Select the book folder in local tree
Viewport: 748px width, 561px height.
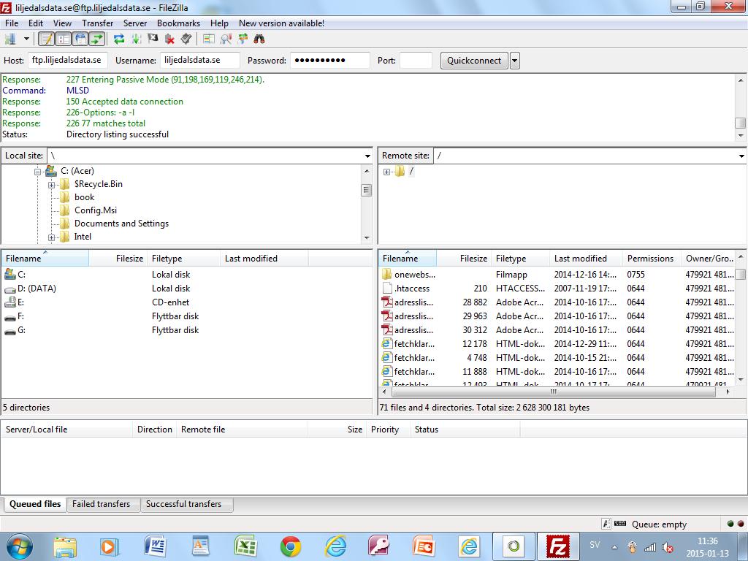tap(85, 197)
